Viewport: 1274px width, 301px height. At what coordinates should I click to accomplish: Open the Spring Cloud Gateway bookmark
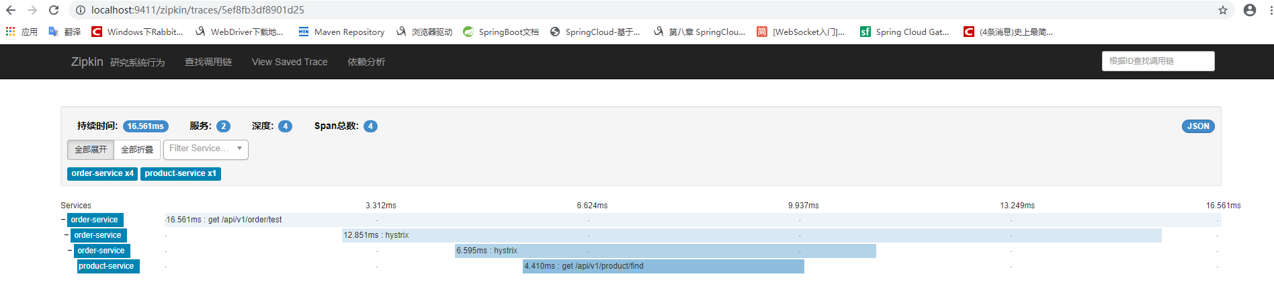coord(904,32)
